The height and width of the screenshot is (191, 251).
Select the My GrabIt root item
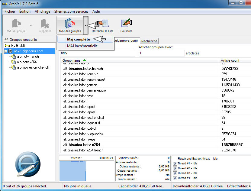click(18, 45)
